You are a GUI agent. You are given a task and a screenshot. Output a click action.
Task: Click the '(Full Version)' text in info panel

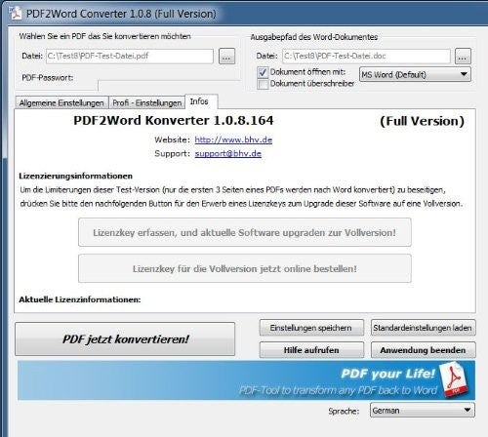click(x=422, y=121)
